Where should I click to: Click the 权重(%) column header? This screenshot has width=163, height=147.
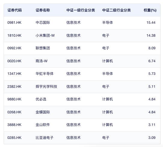(x=150, y=10)
